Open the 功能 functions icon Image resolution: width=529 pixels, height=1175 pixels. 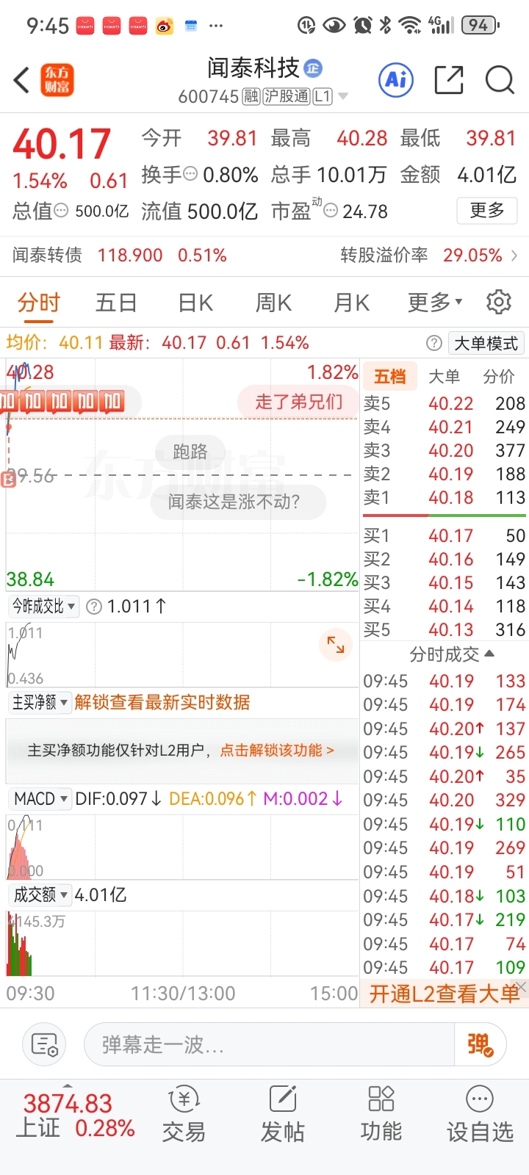click(381, 1115)
